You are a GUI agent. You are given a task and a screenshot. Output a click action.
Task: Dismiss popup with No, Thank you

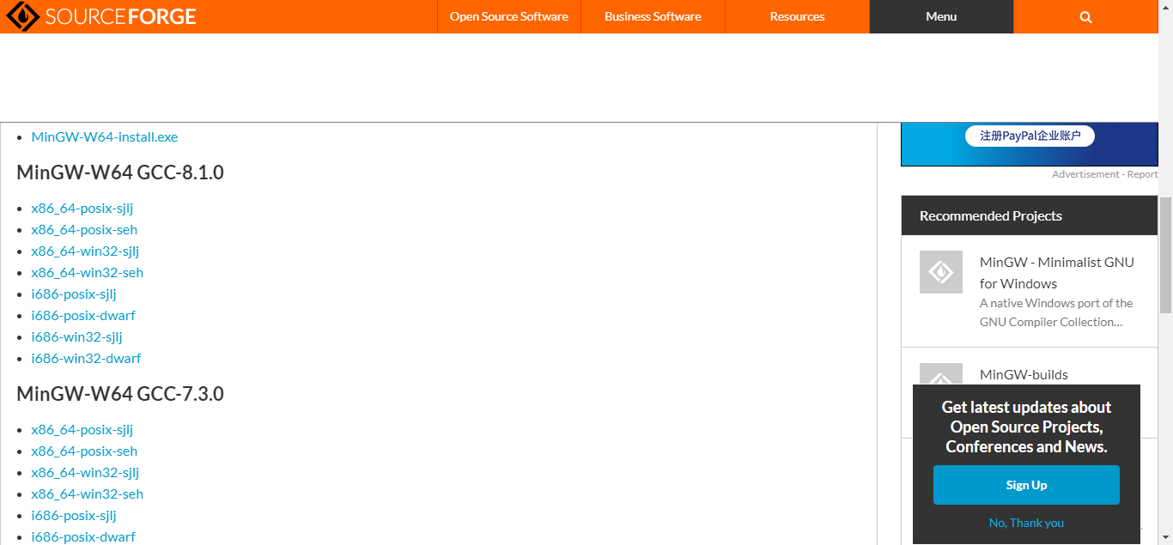[x=1026, y=523]
